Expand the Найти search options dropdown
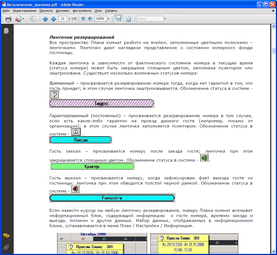The image size is (277, 255). (165, 19)
